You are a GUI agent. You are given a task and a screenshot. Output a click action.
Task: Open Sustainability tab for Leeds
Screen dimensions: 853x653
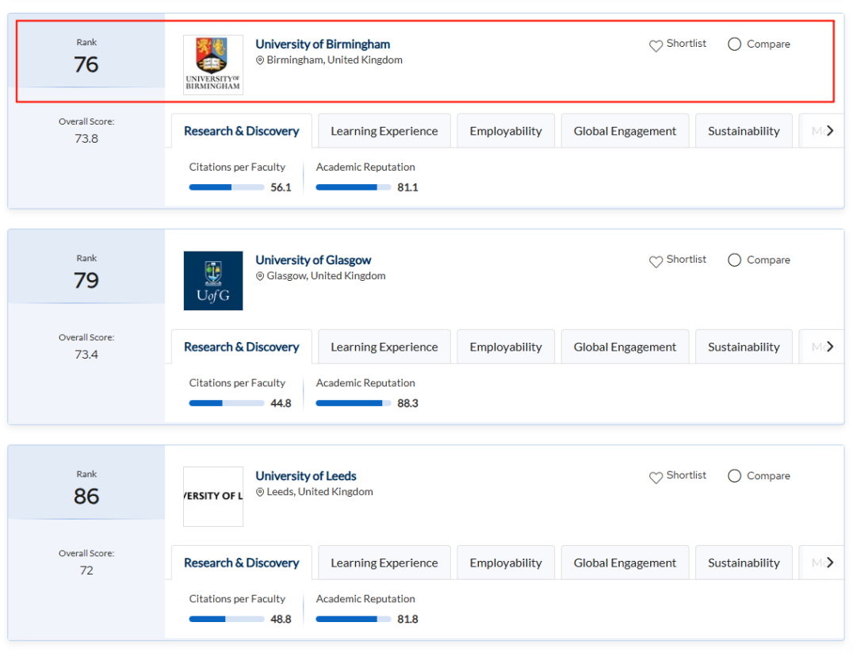tap(744, 563)
